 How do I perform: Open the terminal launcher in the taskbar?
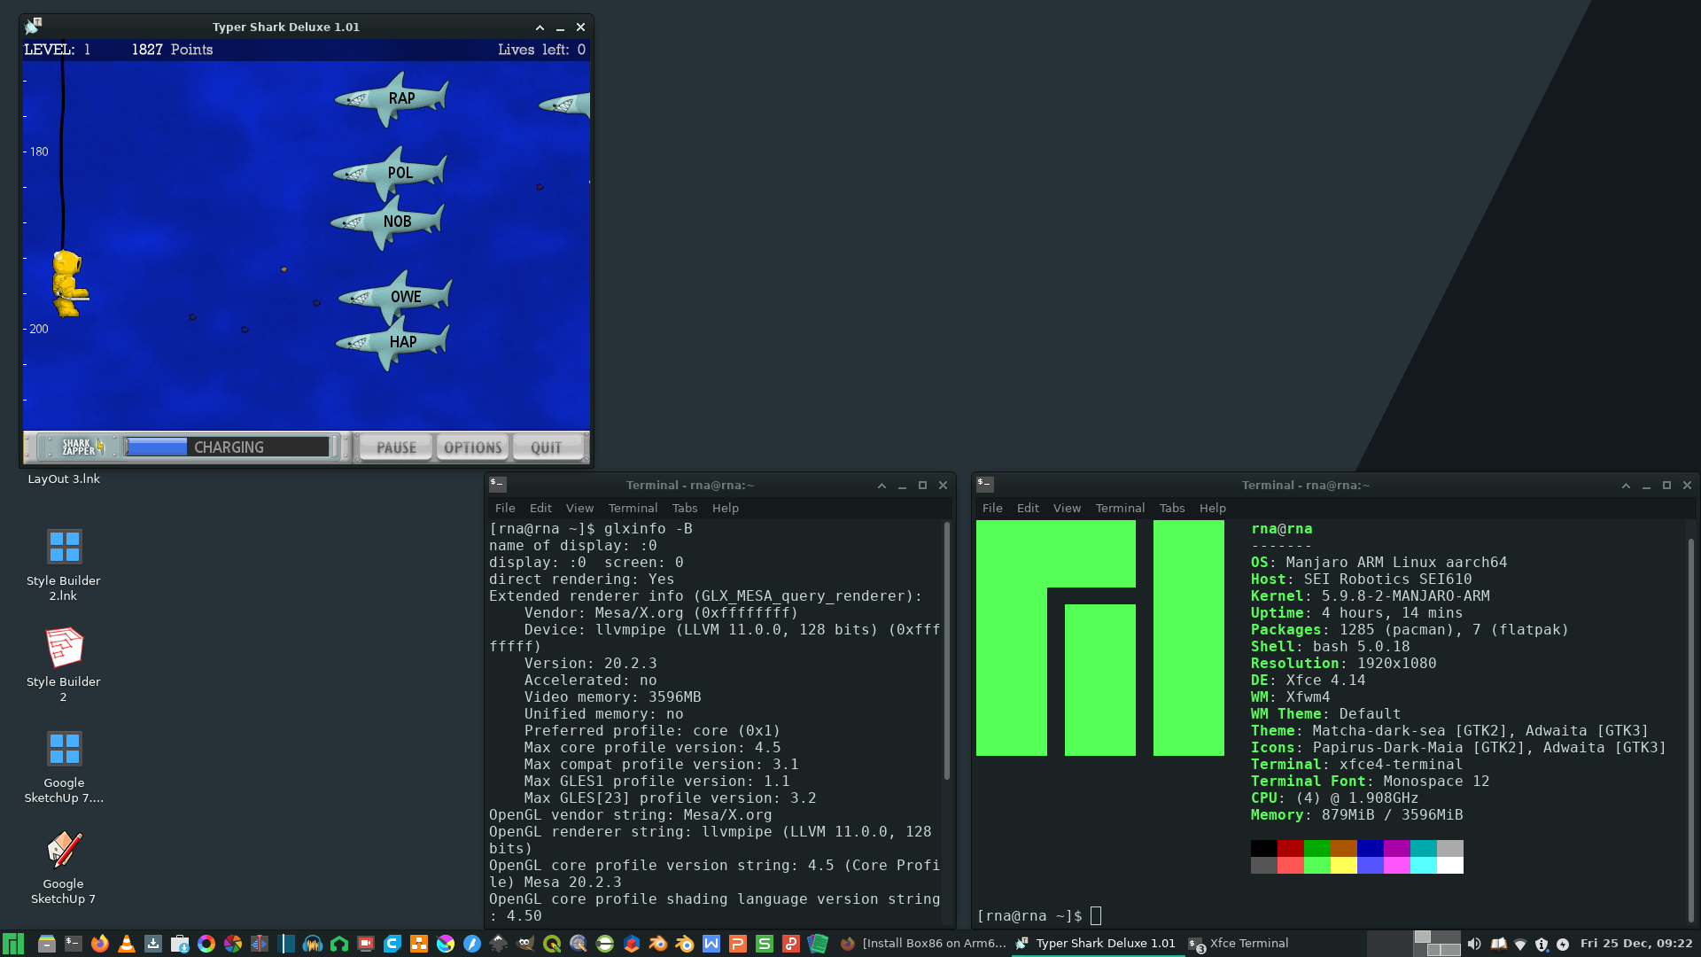(74, 944)
